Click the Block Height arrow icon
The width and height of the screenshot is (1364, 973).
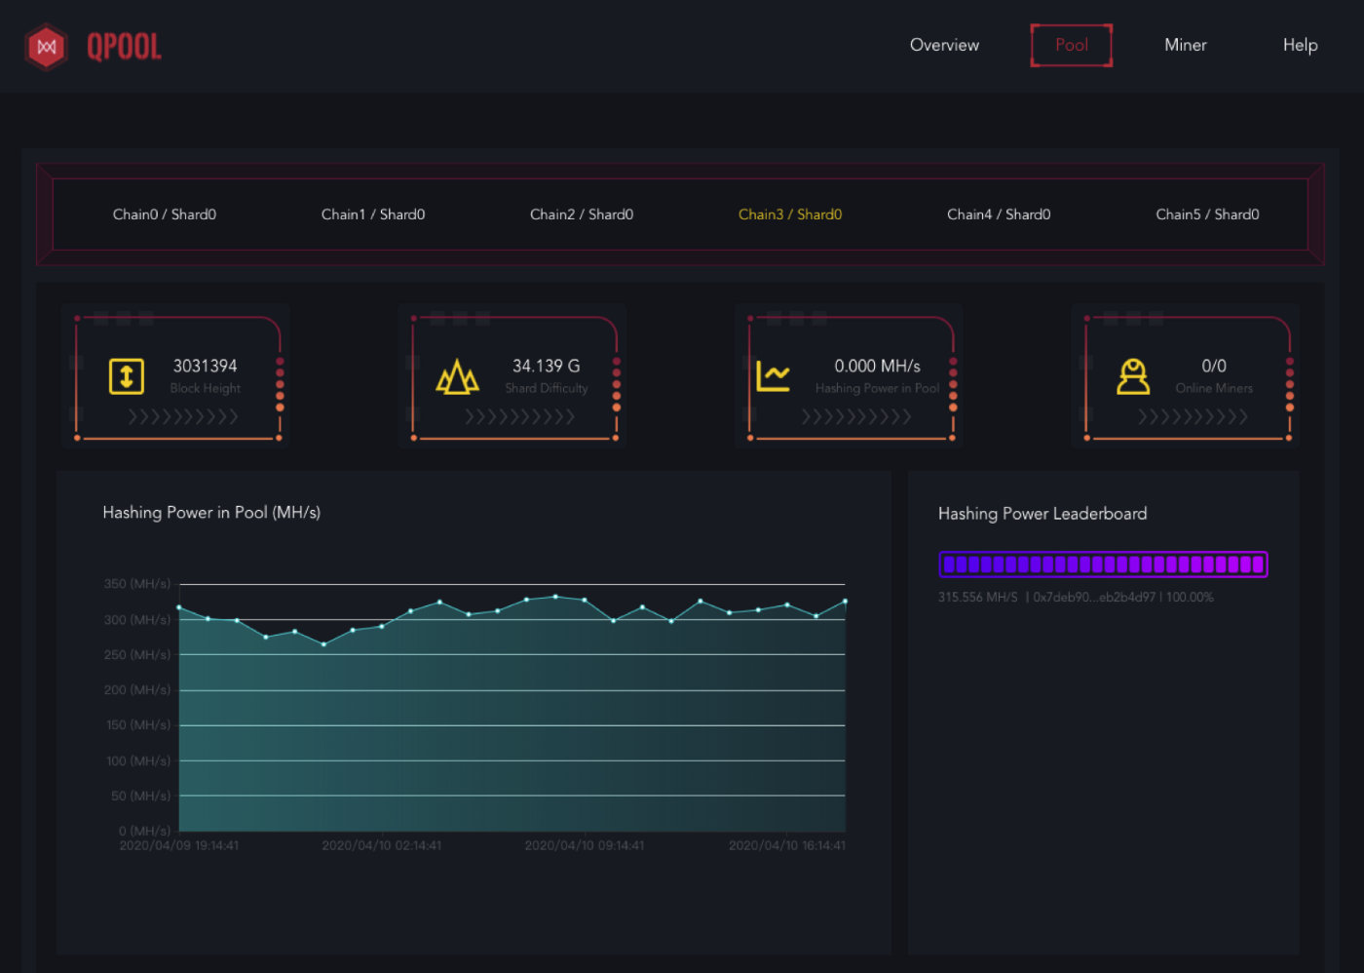127,376
